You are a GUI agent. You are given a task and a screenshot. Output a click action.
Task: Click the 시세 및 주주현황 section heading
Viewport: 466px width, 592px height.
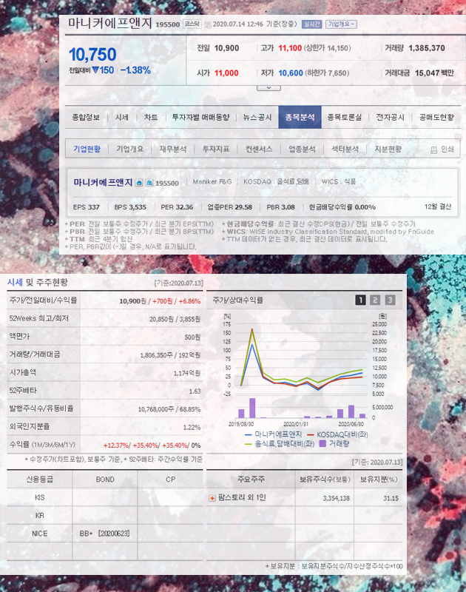tap(38, 283)
